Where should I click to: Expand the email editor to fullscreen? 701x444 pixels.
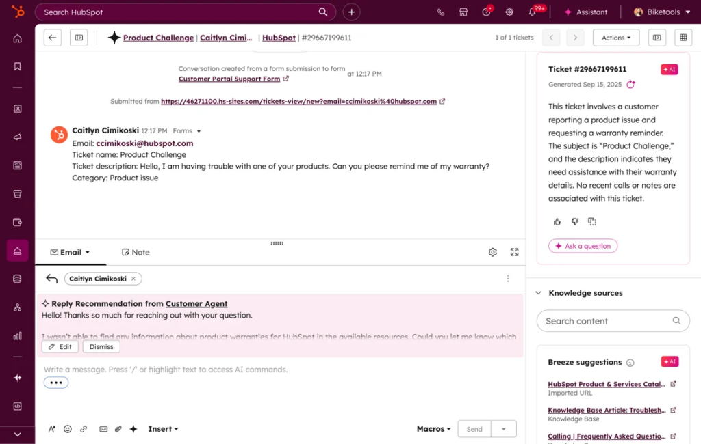[514, 252]
